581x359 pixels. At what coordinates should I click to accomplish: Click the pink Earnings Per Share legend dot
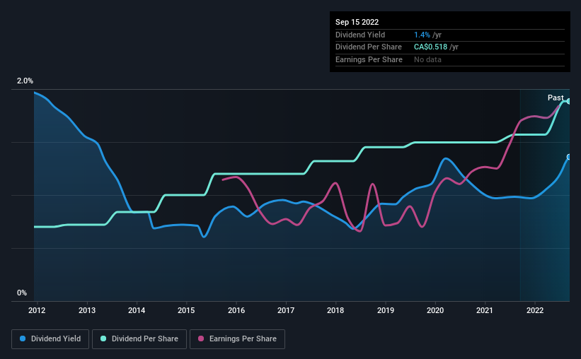(x=201, y=339)
